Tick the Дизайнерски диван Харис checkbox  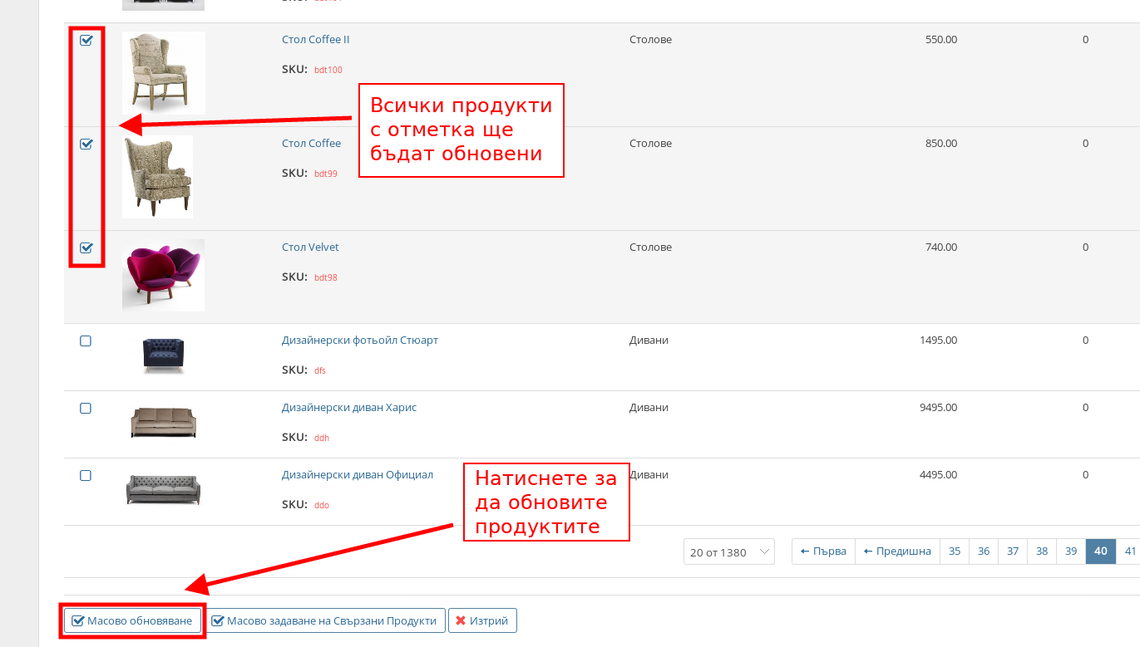point(86,408)
